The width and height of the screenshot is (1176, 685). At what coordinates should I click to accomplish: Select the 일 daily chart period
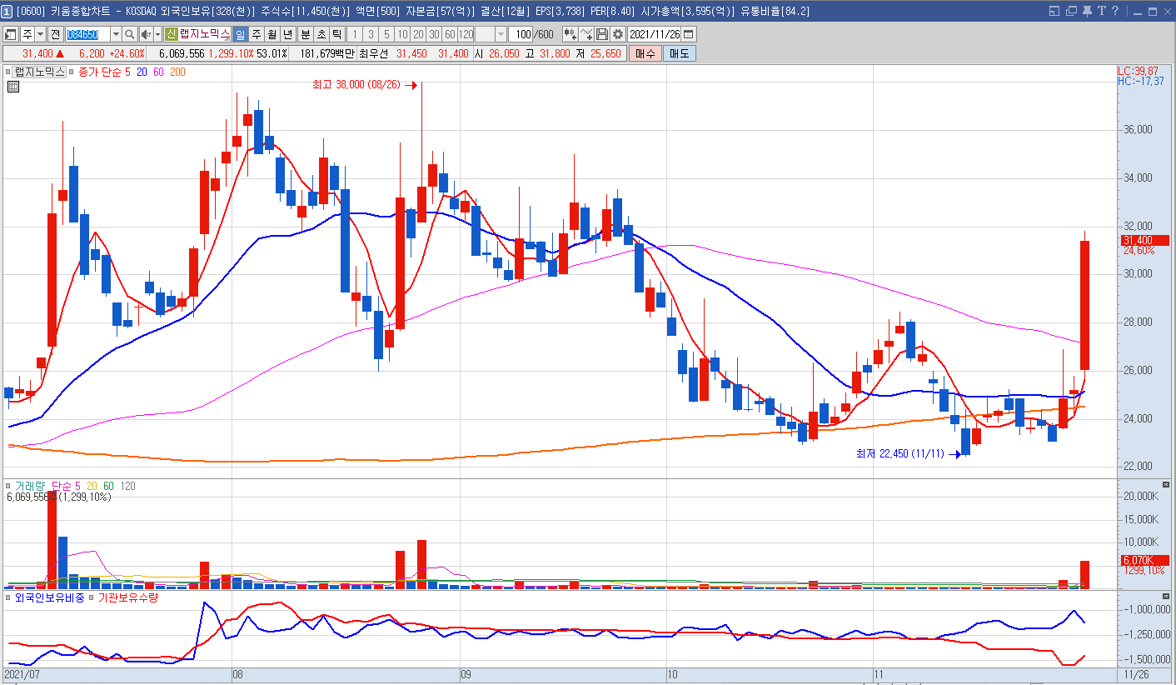pos(240,34)
